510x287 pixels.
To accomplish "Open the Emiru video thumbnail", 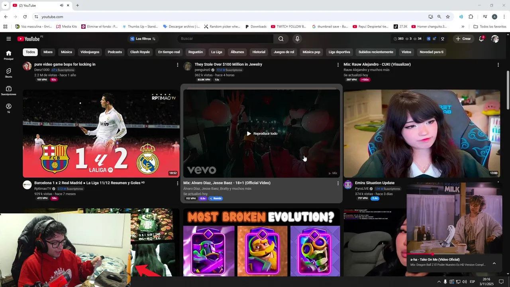I will click(422, 134).
